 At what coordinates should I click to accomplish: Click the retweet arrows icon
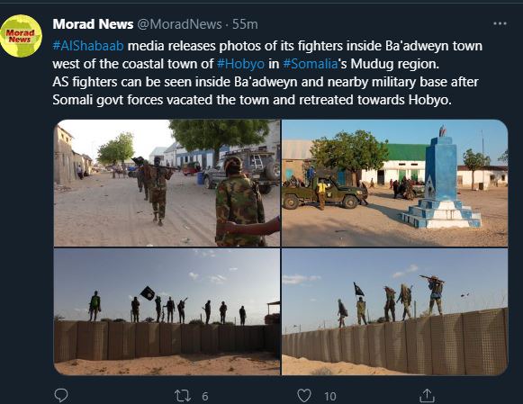click(183, 396)
